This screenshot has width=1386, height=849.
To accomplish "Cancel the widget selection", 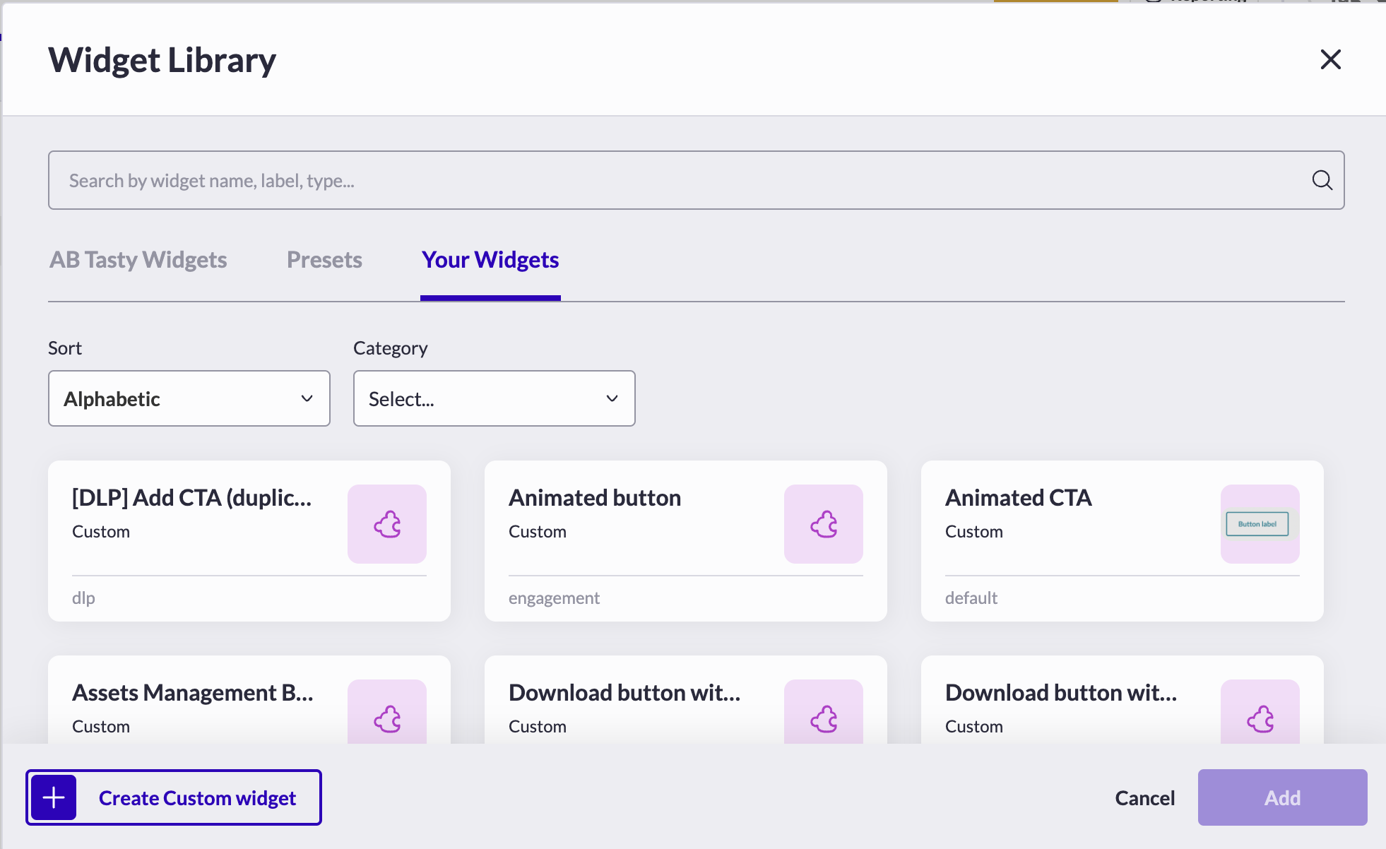I will click(x=1145, y=798).
